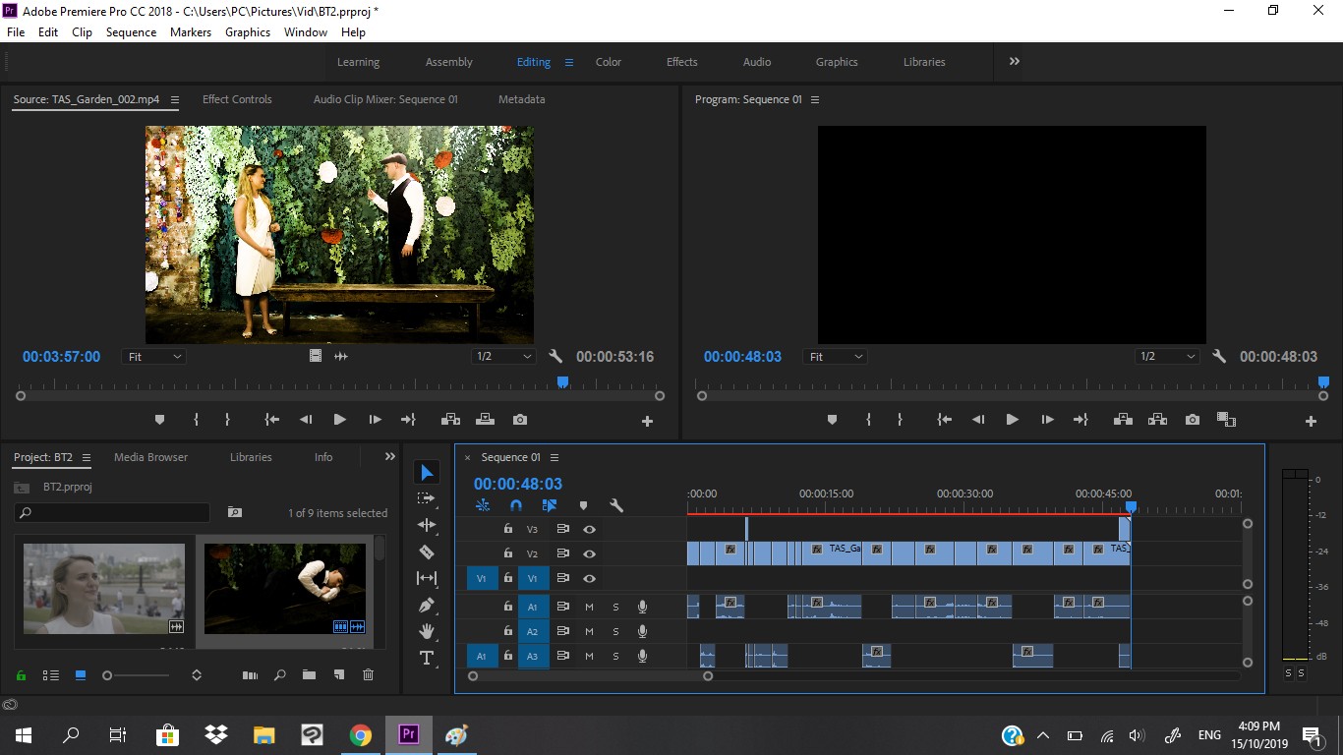Play the Program monitor
The width and height of the screenshot is (1343, 755).
coord(1012,420)
